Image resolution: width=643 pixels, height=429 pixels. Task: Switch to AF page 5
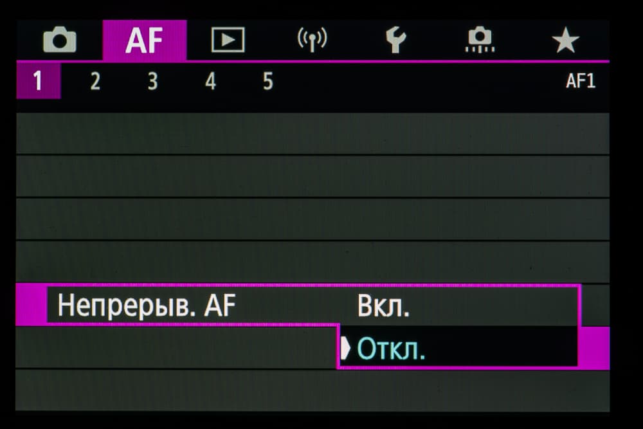[267, 82]
